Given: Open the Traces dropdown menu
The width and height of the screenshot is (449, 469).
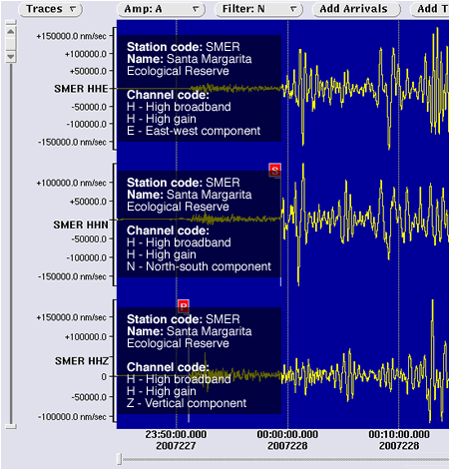Looking at the screenshot, I should tap(50, 9).
